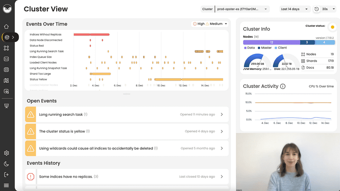
Task: Click the yellow cluster status indicator
Action: coord(332,27)
